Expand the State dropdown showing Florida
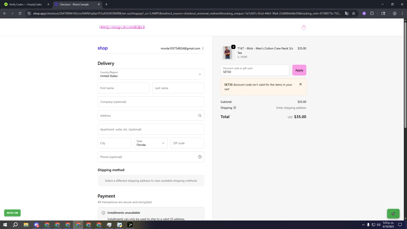This screenshot has height=229, width=407. 151,143
